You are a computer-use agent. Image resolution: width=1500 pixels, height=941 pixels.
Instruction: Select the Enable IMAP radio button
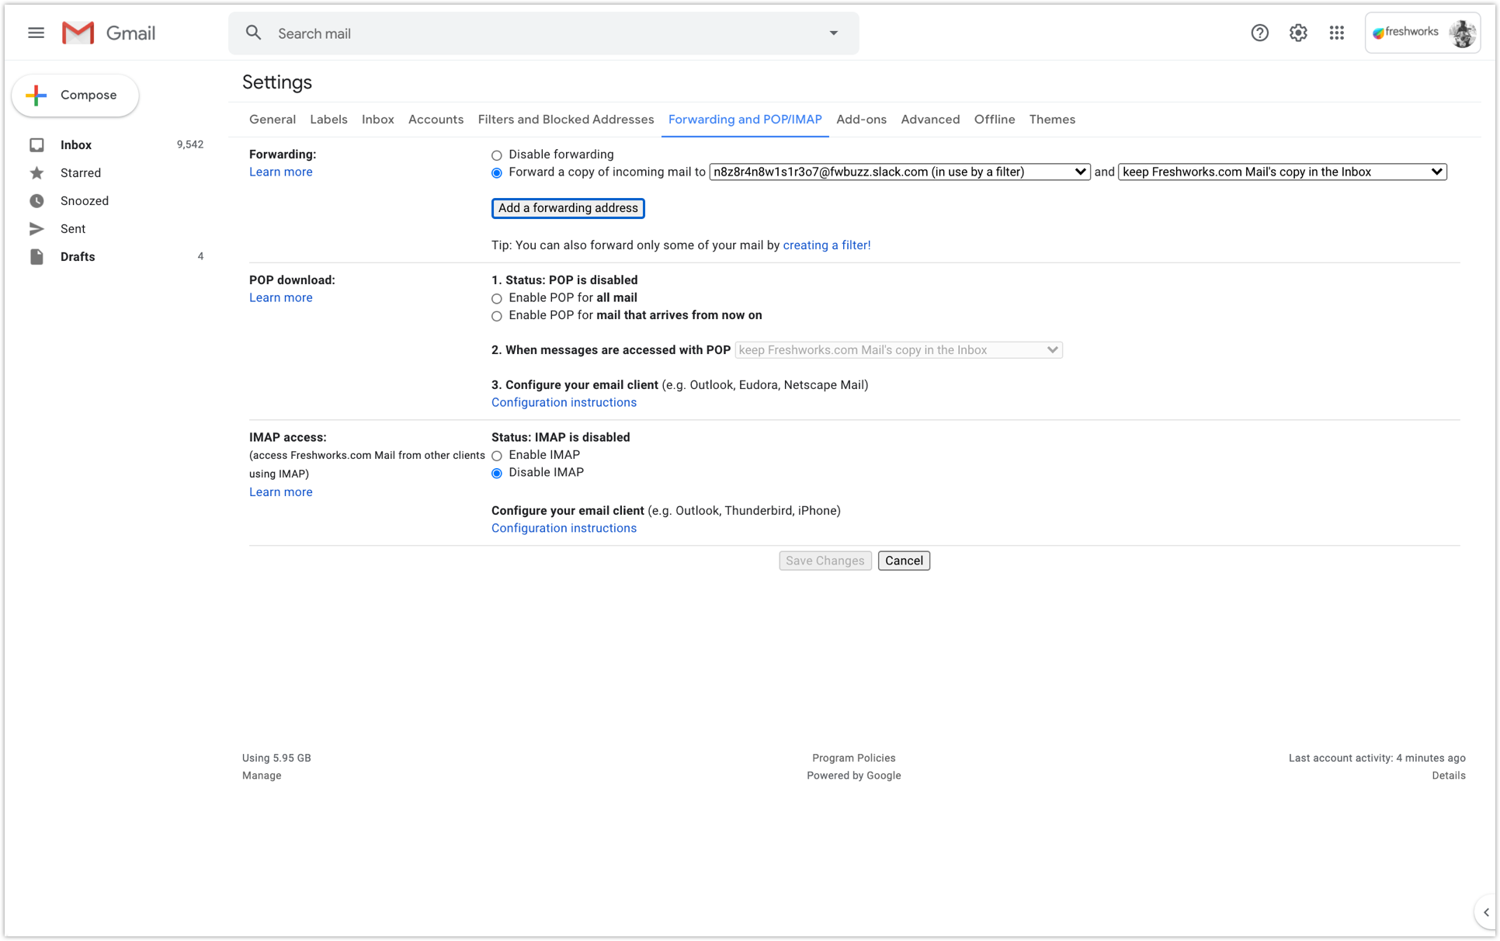497,456
